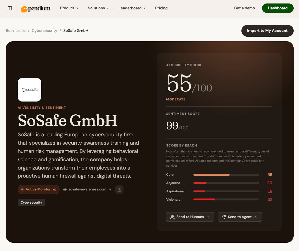Click Get a demo link
The height and width of the screenshot is (251, 299).
(x=244, y=8)
